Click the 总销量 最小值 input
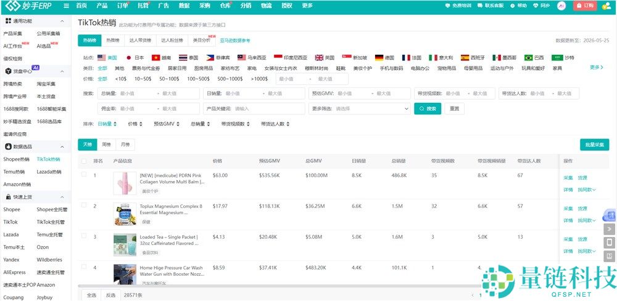 (136, 94)
